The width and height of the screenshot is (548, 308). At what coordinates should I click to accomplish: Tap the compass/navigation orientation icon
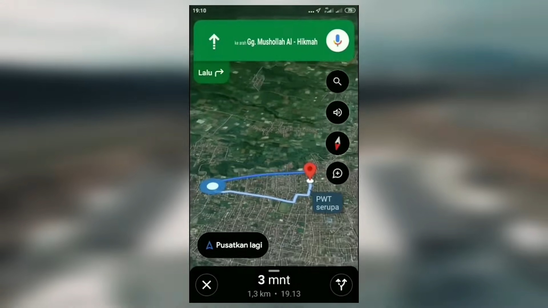pyautogui.click(x=337, y=143)
